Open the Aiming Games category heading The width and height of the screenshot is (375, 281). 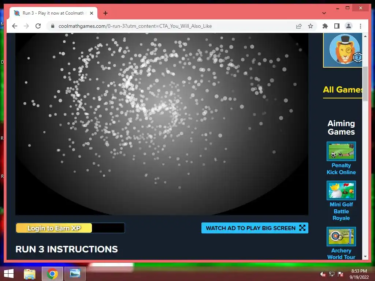(341, 128)
